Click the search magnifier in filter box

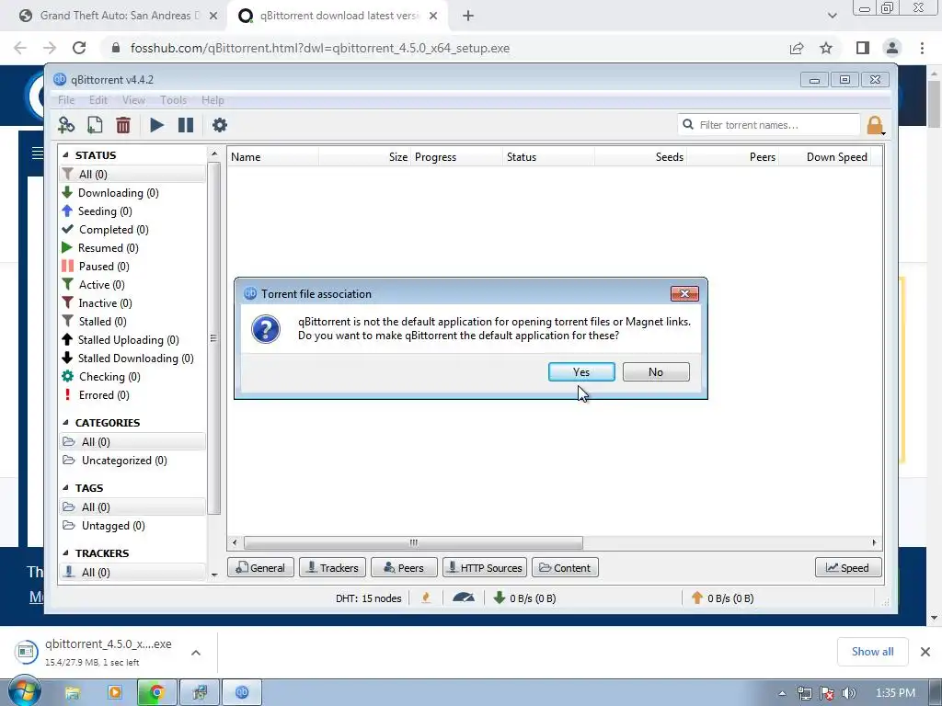click(688, 124)
